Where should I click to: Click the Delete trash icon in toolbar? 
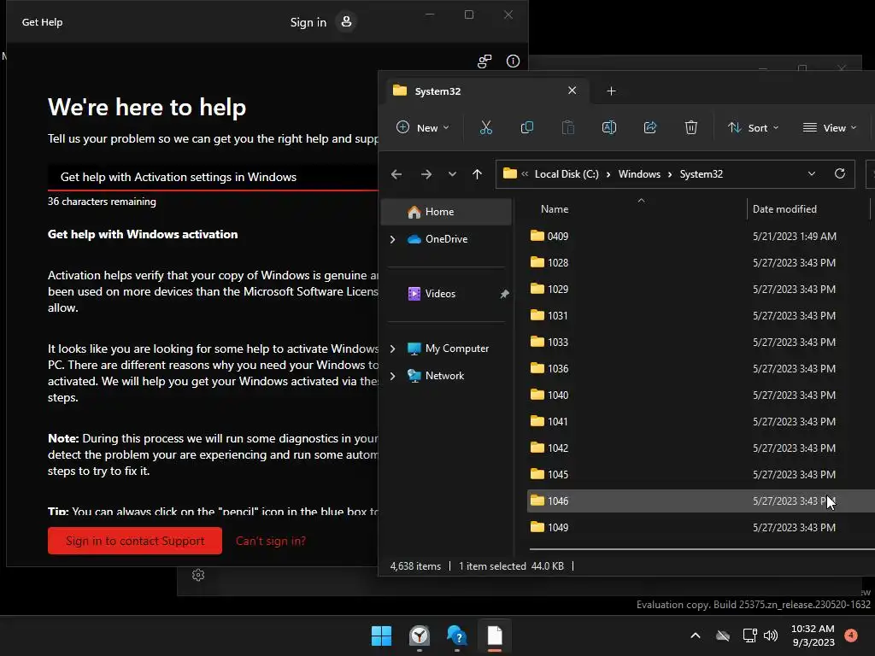[x=690, y=128]
